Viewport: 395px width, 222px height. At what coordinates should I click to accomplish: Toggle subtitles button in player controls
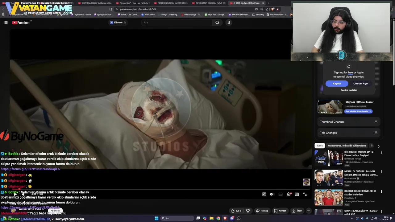tap(281, 194)
